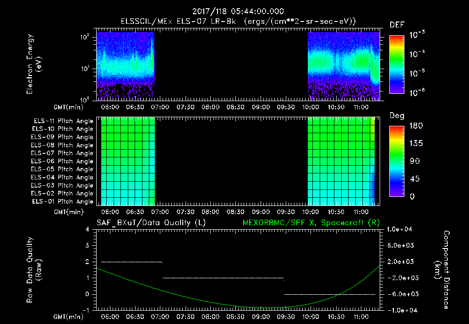The image size is (469, 324).
Task: Click the ELS-03 Pitch Angle row label
Action: (x=62, y=186)
